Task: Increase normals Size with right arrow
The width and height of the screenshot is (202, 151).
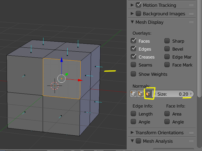Action: pos(191,94)
